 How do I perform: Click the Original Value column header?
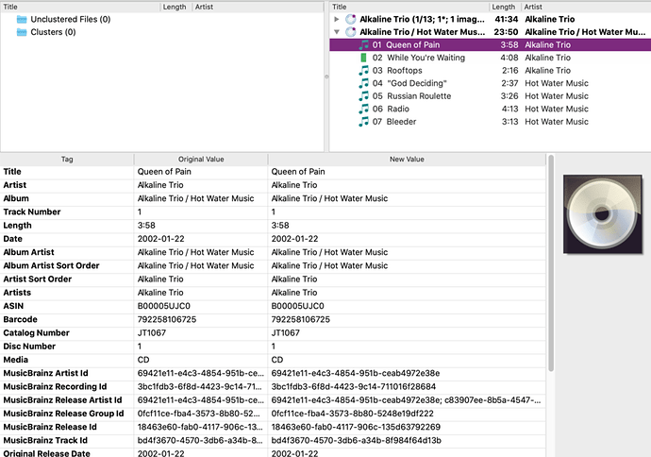[201, 160]
